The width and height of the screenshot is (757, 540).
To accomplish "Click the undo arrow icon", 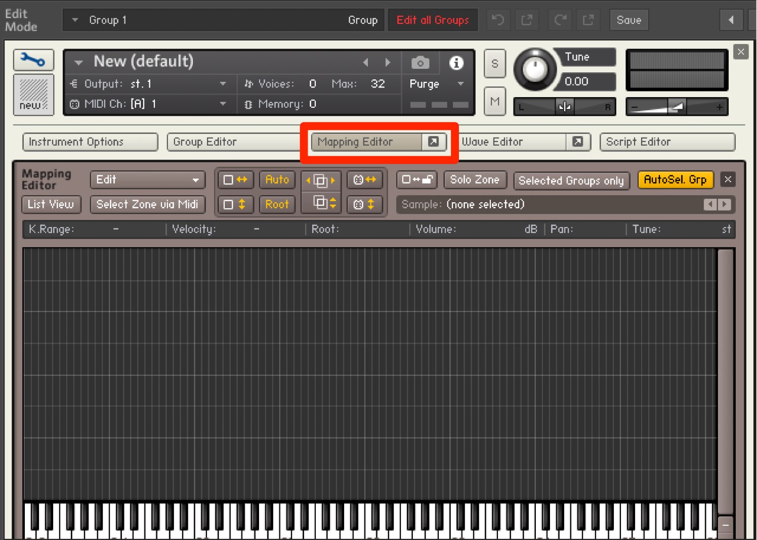I will point(498,20).
